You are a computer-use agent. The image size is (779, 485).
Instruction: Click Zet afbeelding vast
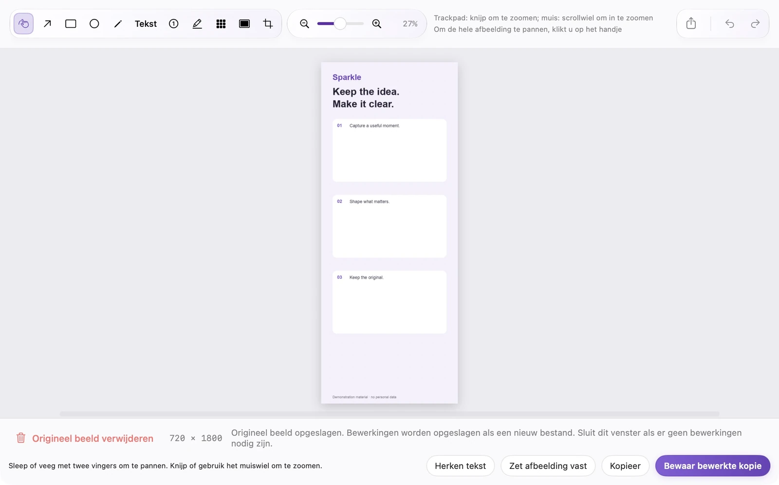tap(548, 466)
